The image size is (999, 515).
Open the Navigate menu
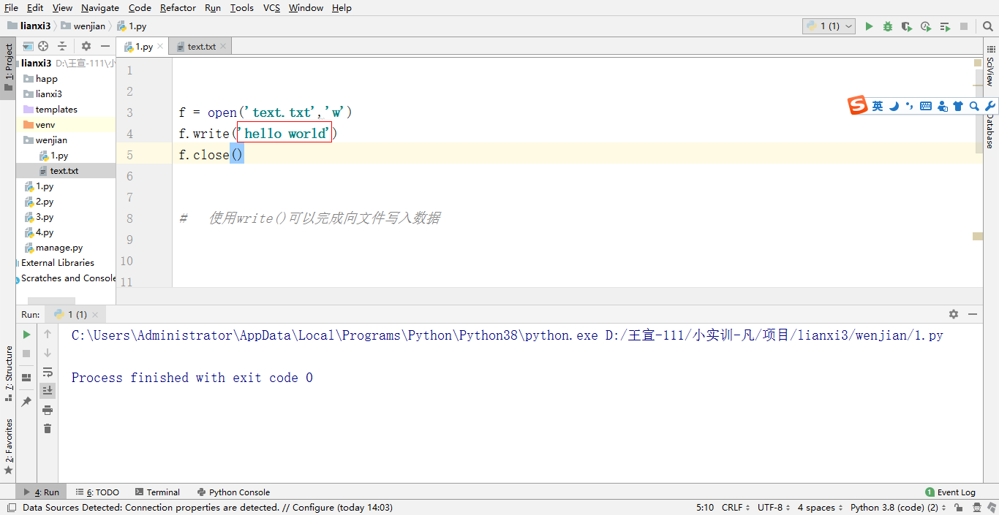pyautogui.click(x=100, y=8)
